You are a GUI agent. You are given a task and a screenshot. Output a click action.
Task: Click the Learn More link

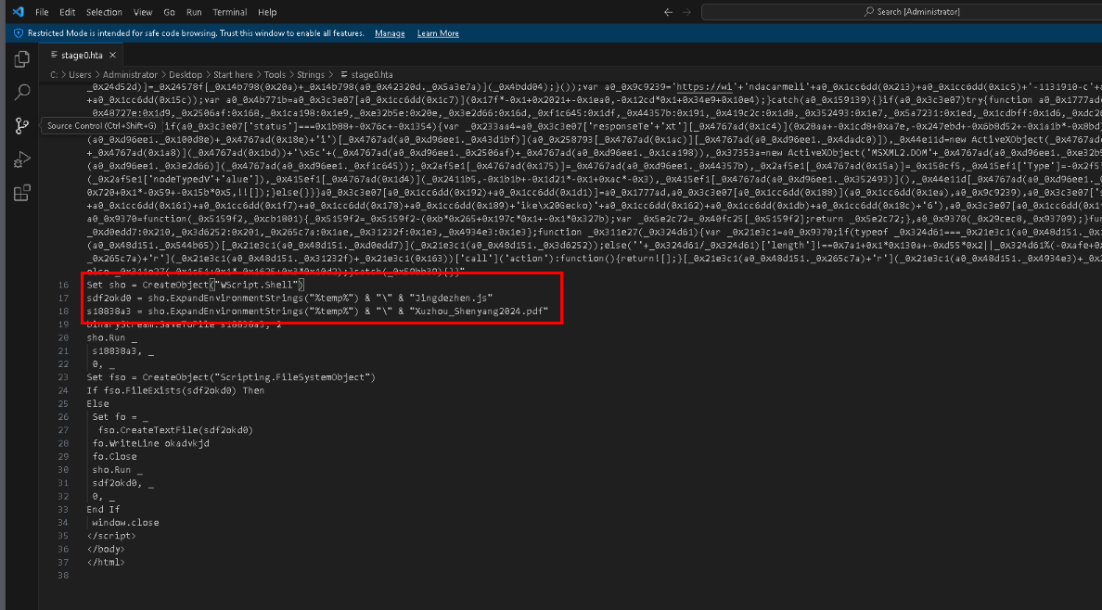438,33
